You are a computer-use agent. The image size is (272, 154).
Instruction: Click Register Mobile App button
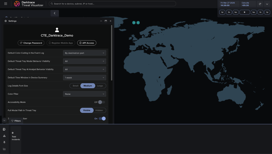pos(61,43)
